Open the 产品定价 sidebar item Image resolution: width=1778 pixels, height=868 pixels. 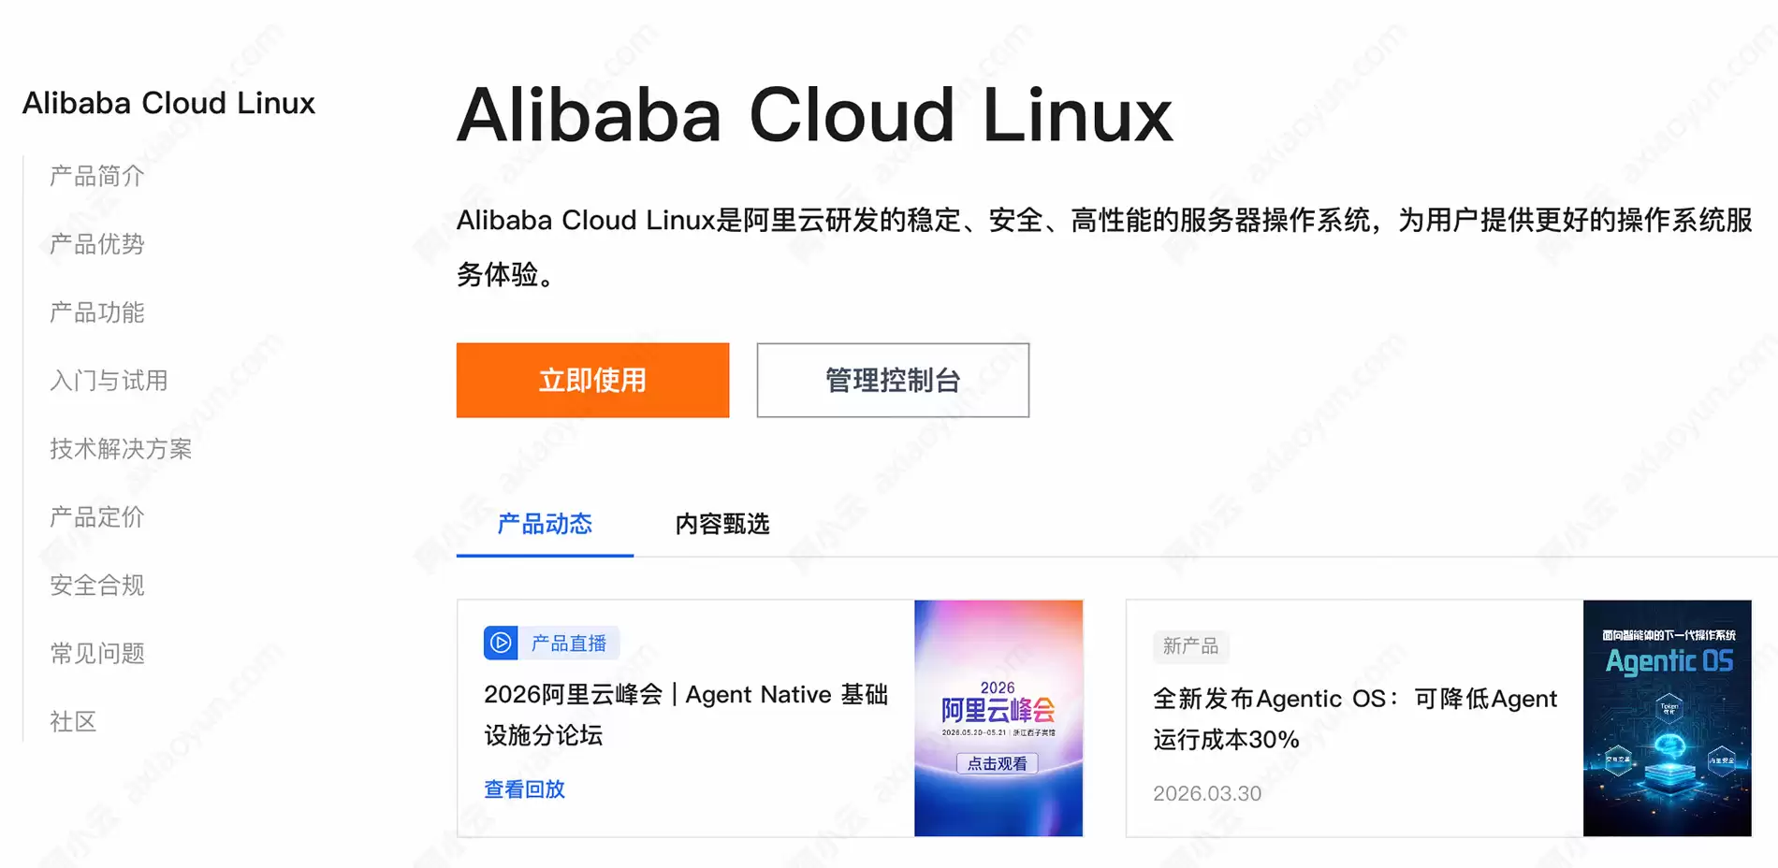pos(97,517)
